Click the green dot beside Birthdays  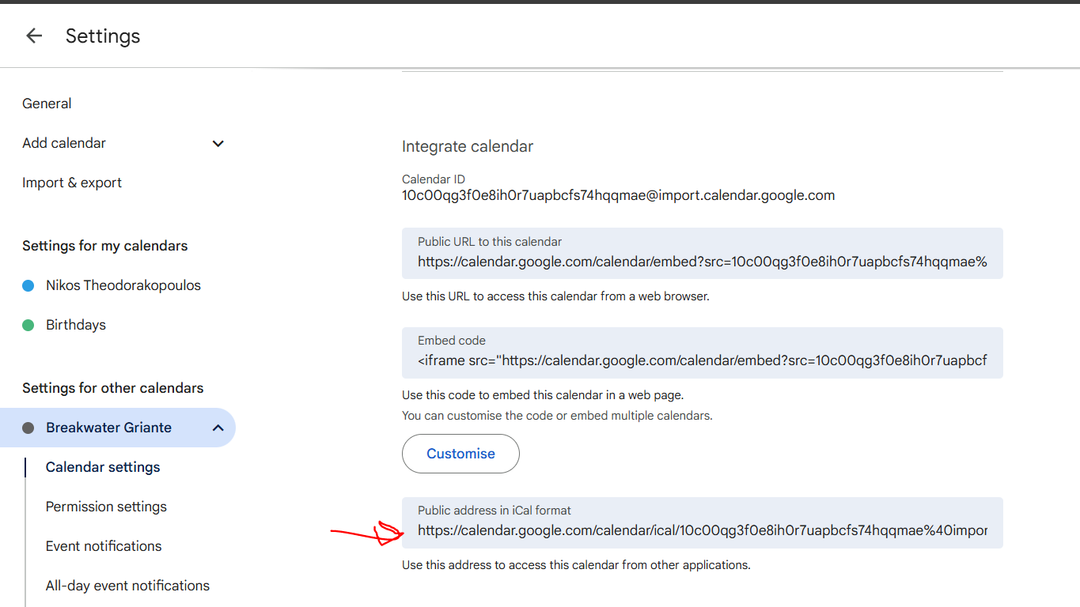click(x=28, y=325)
